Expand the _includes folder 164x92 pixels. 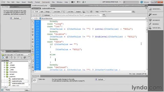(x=4, y=67)
